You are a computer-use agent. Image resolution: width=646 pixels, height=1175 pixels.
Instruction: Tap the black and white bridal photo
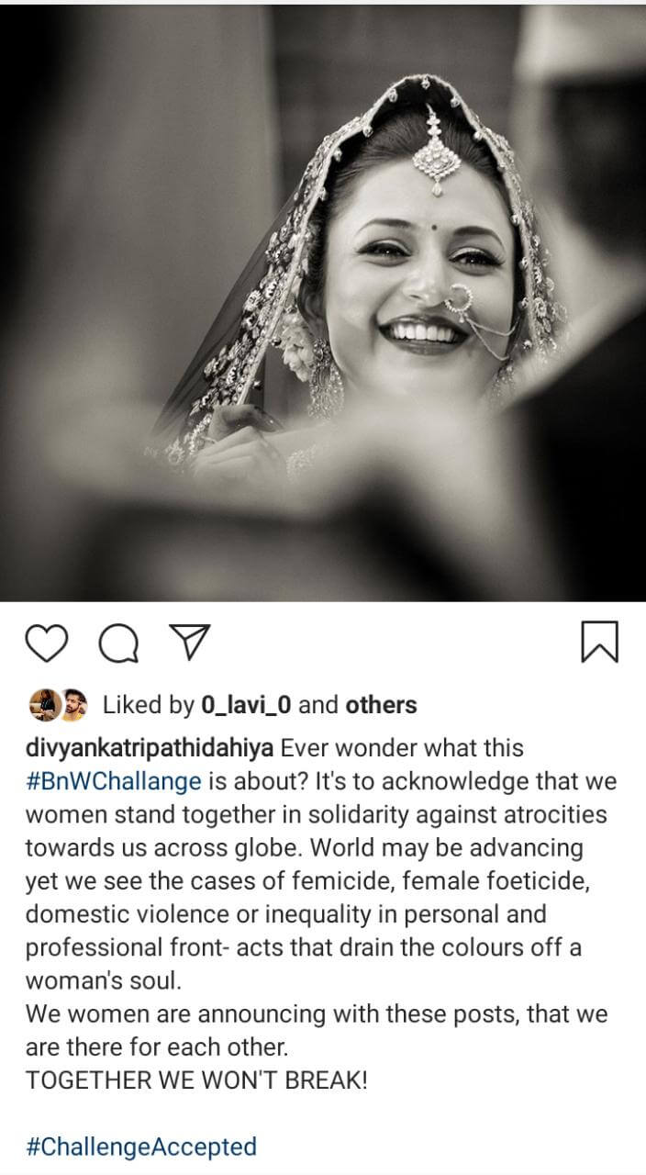coord(323,303)
